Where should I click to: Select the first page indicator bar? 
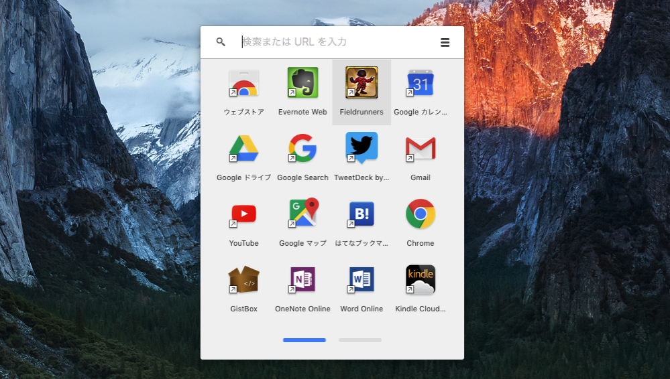point(304,340)
